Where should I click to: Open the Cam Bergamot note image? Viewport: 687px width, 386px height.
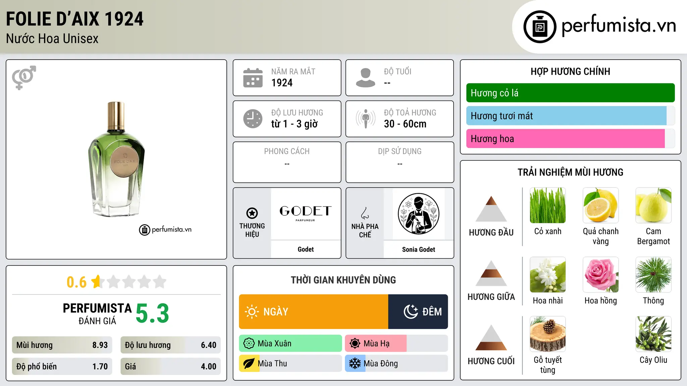click(653, 205)
